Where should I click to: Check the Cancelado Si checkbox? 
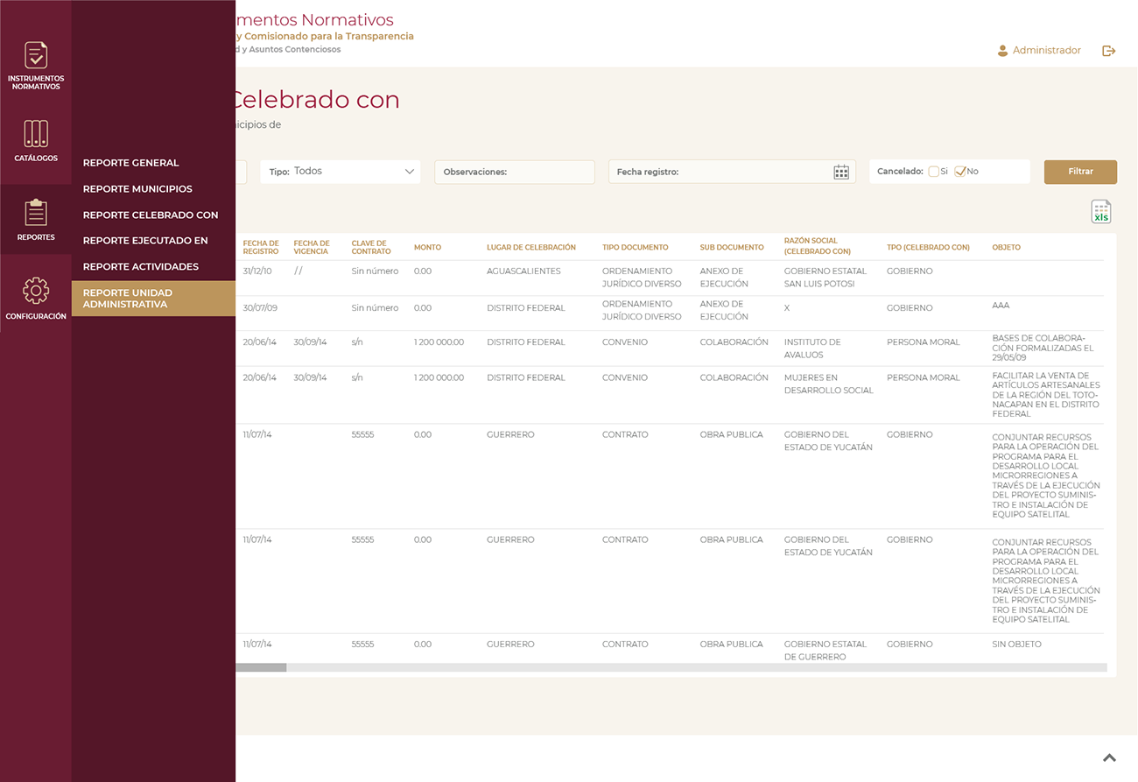point(934,172)
